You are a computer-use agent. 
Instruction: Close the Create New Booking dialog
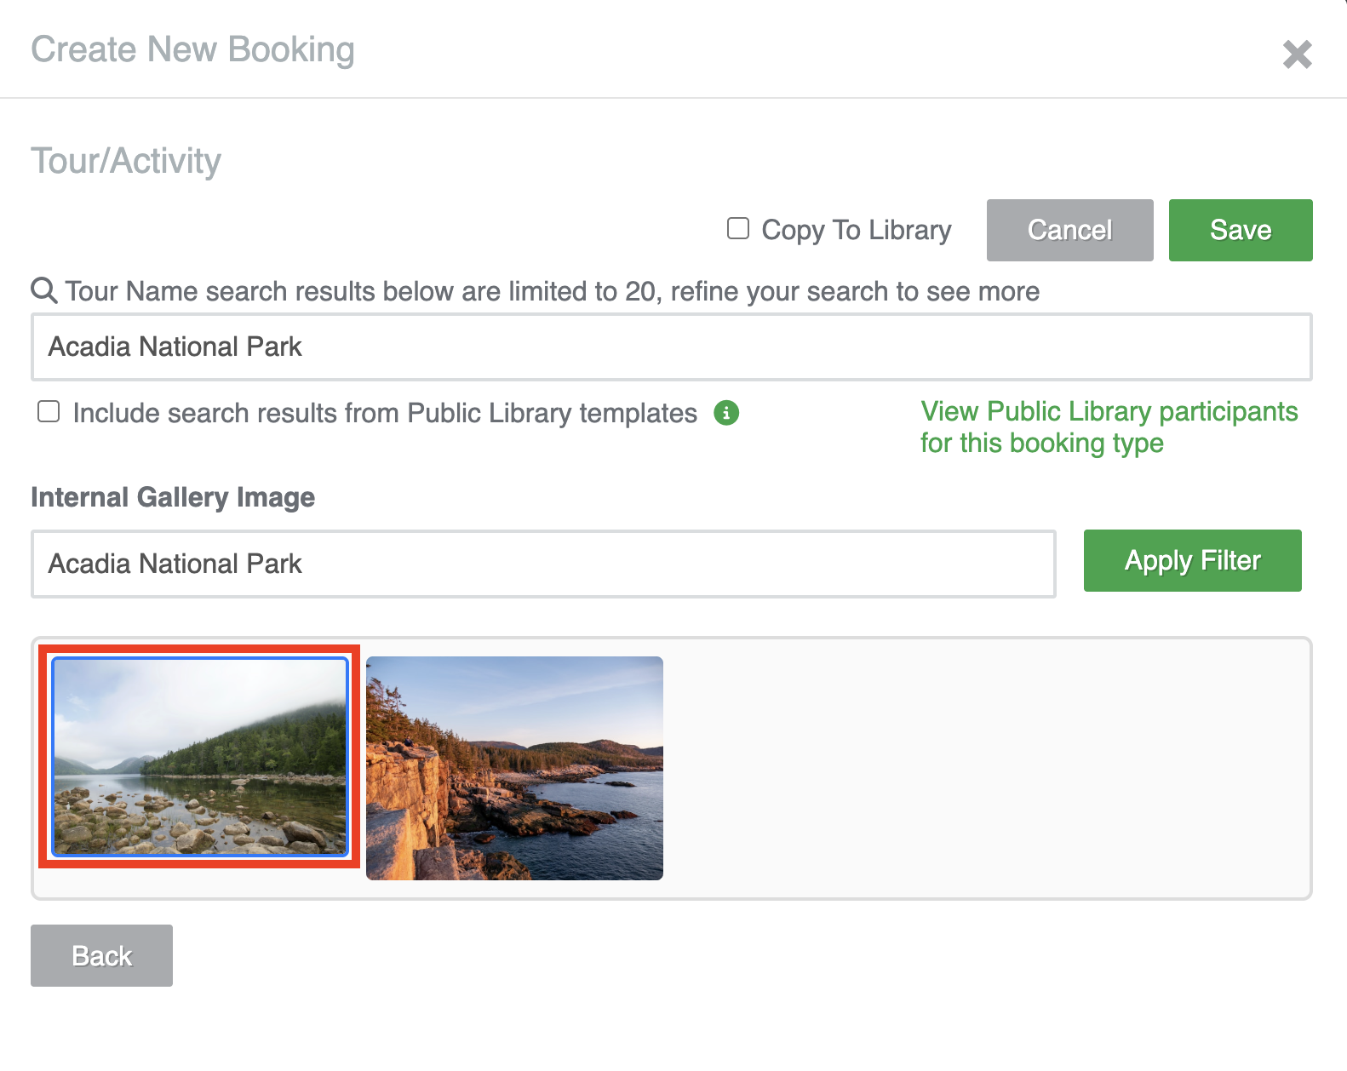coord(1297,54)
